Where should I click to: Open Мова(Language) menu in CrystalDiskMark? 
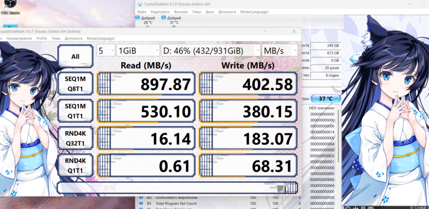(101, 38)
